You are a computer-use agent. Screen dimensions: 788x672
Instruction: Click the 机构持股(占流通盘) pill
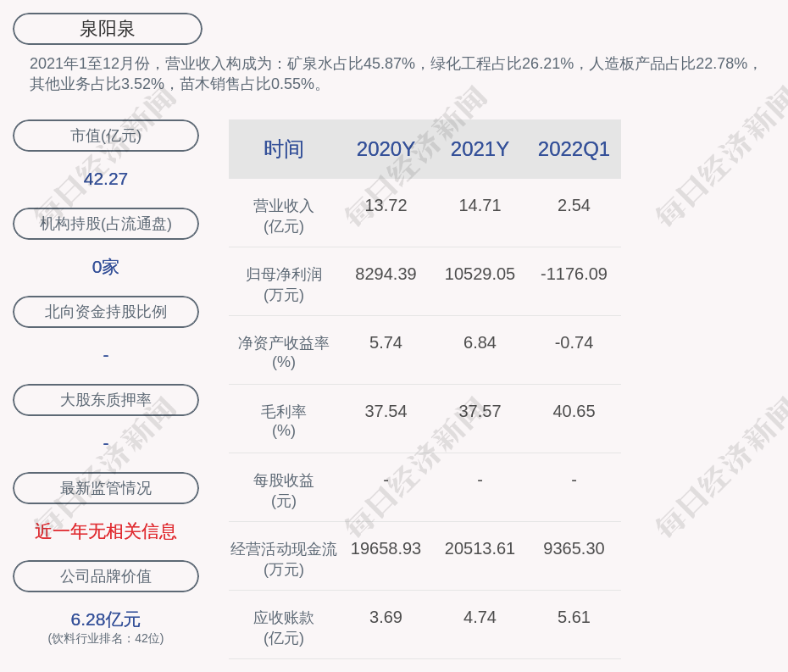click(106, 224)
